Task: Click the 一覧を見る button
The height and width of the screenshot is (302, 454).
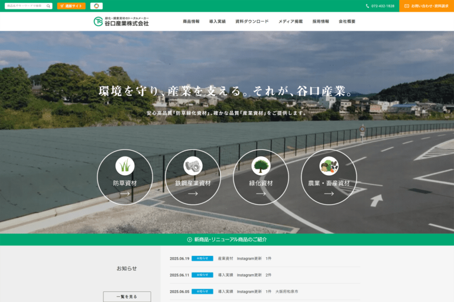Action: (x=127, y=296)
